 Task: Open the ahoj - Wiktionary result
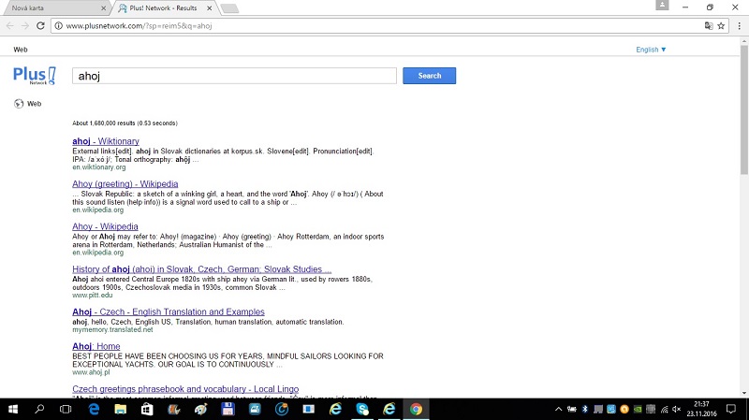pos(105,141)
